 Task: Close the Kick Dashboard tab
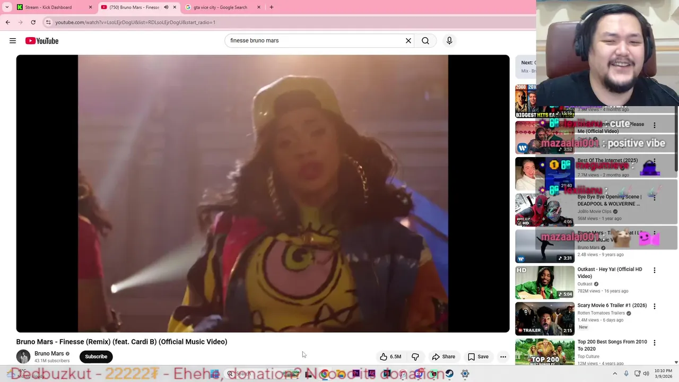pos(90,7)
